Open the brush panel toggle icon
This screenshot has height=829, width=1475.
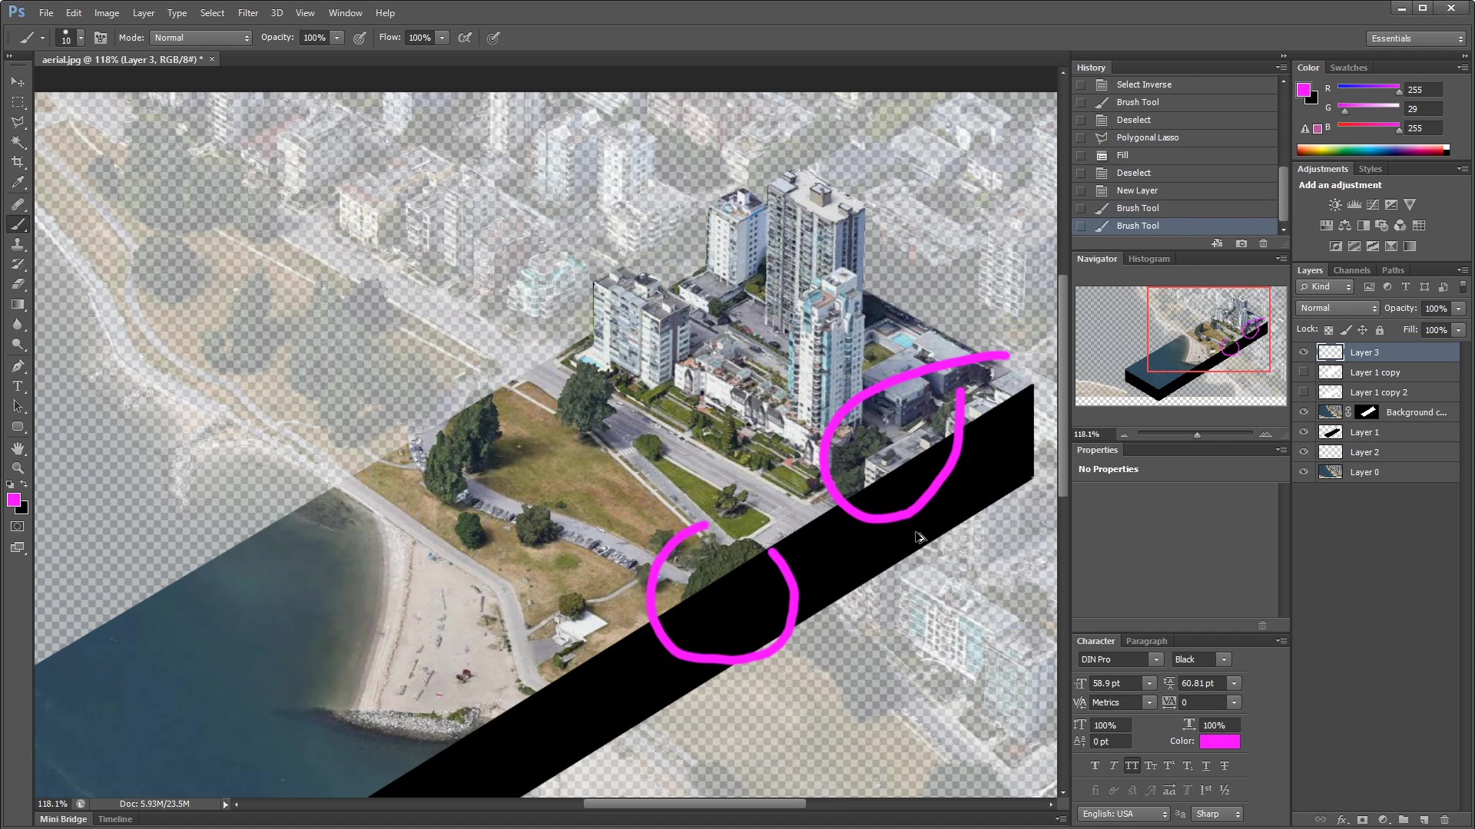(x=101, y=38)
